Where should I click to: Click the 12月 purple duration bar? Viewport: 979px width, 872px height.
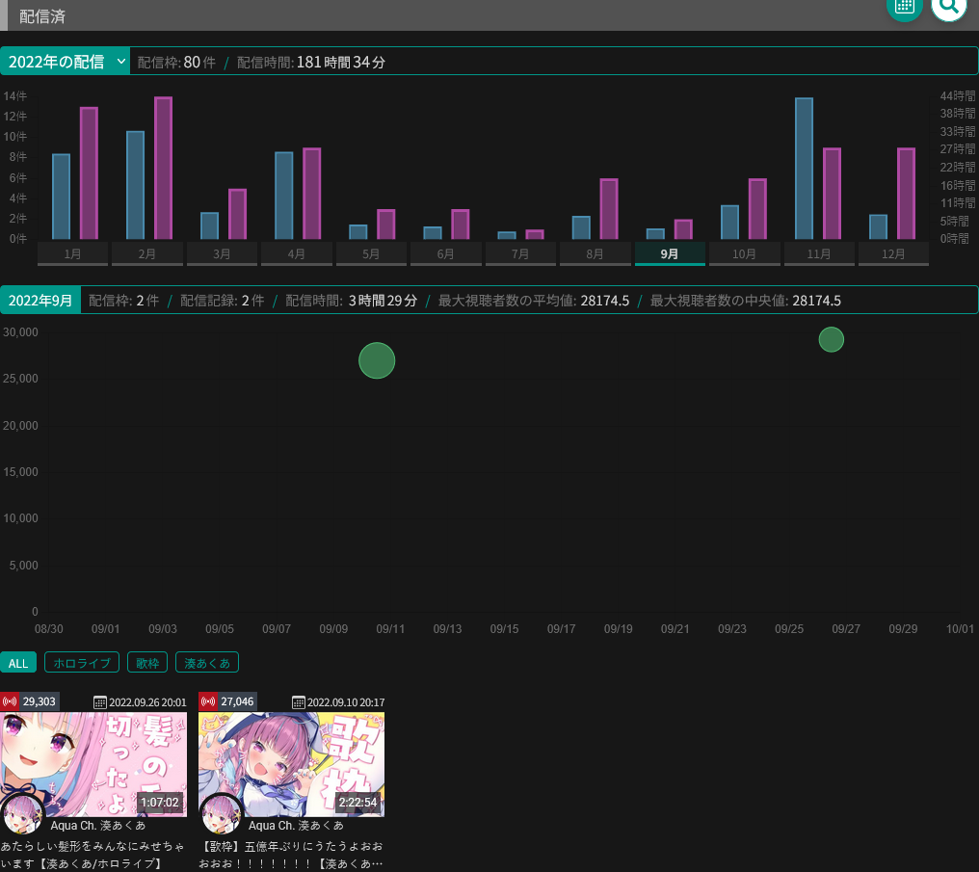906,194
